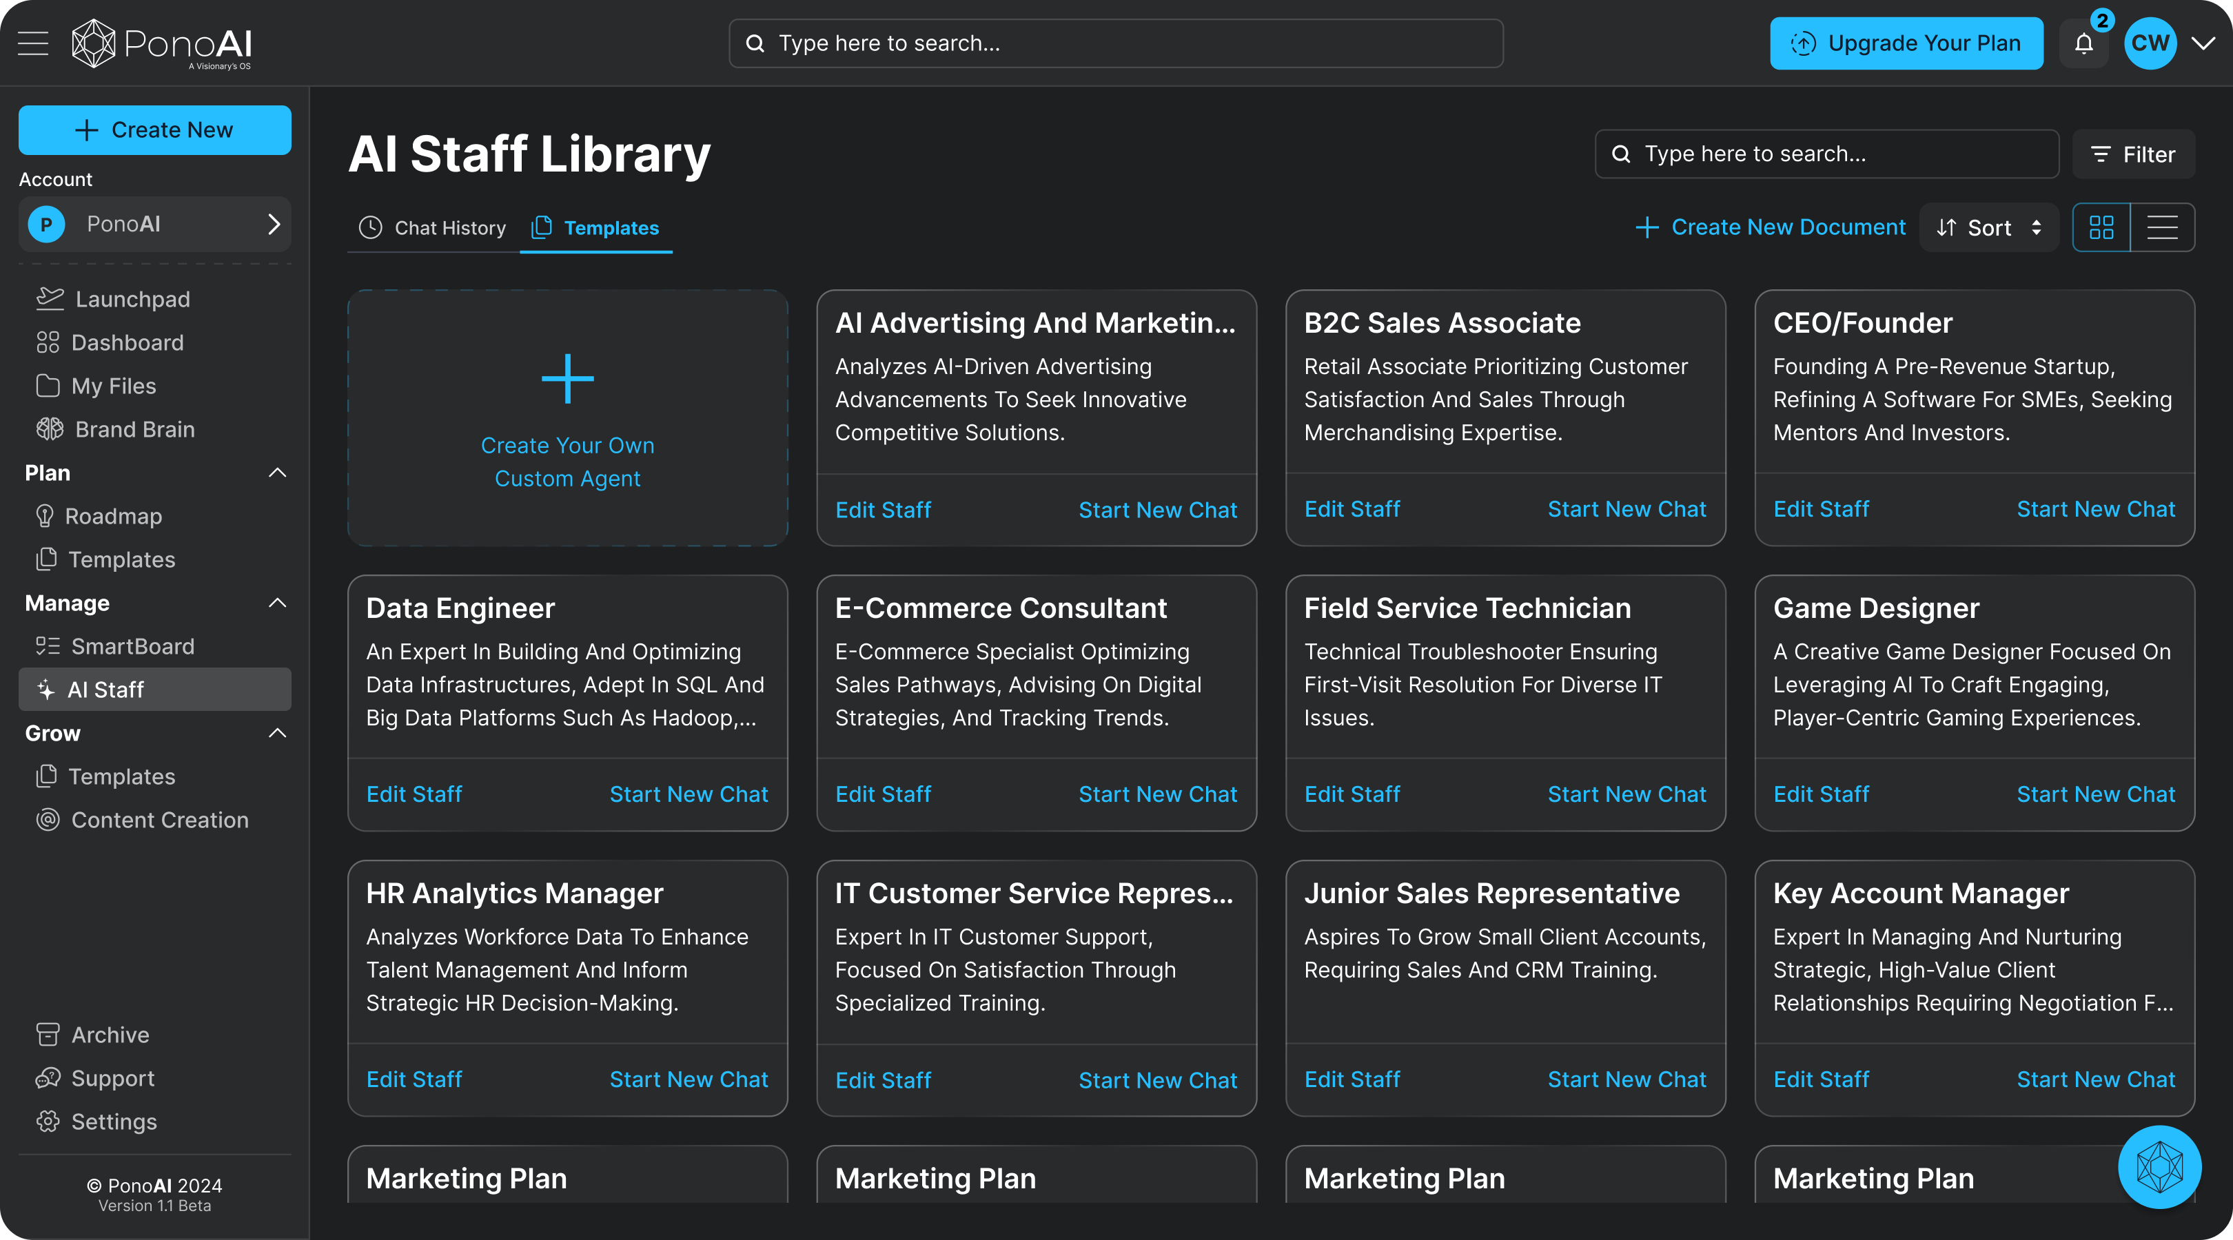Start New Chat with CEO/Founder
This screenshot has height=1240, width=2233.
tap(2095, 508)
